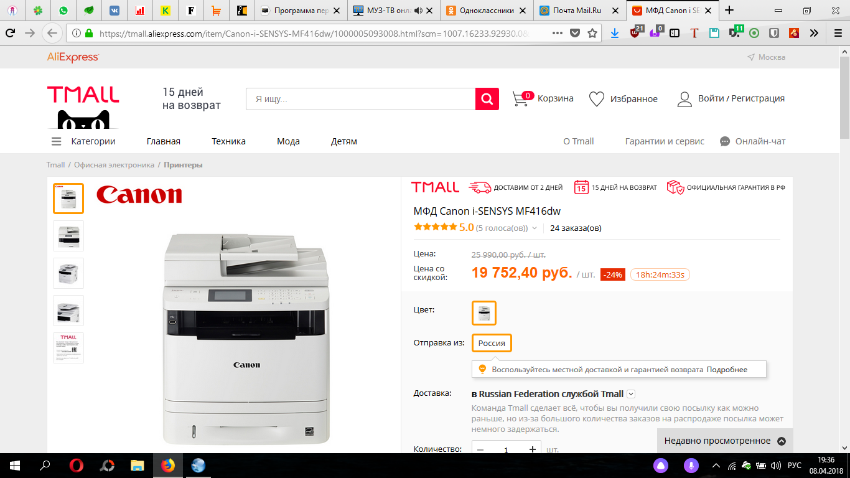The width and height of the screenshot is (850, 478).
Task: Expand the Russian Federation delivery dropdown
Action: (631, 394)
